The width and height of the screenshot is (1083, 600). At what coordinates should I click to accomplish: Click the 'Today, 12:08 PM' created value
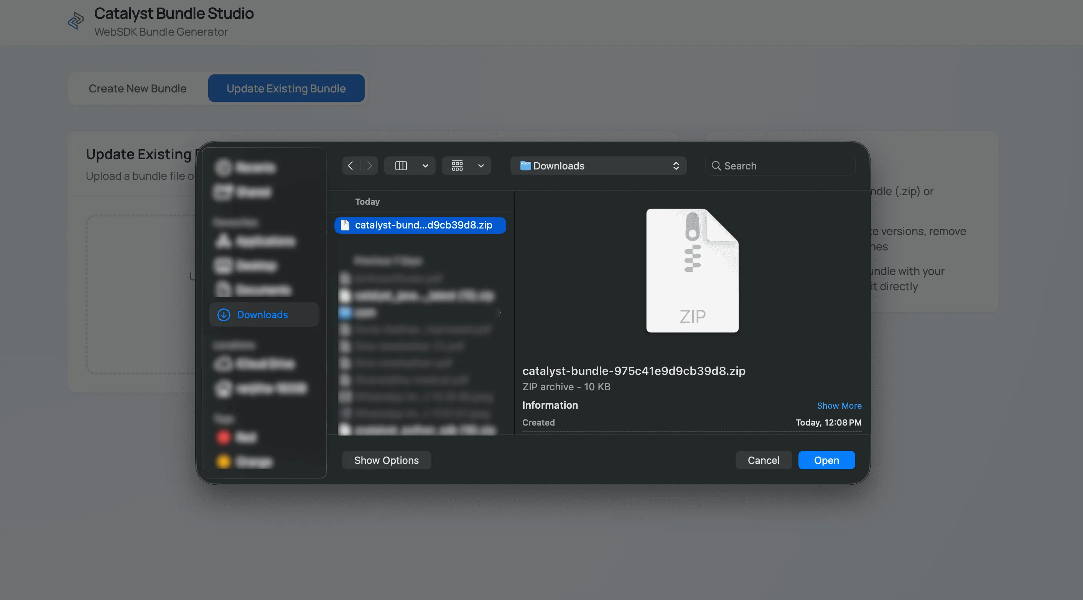coord(828,422)
